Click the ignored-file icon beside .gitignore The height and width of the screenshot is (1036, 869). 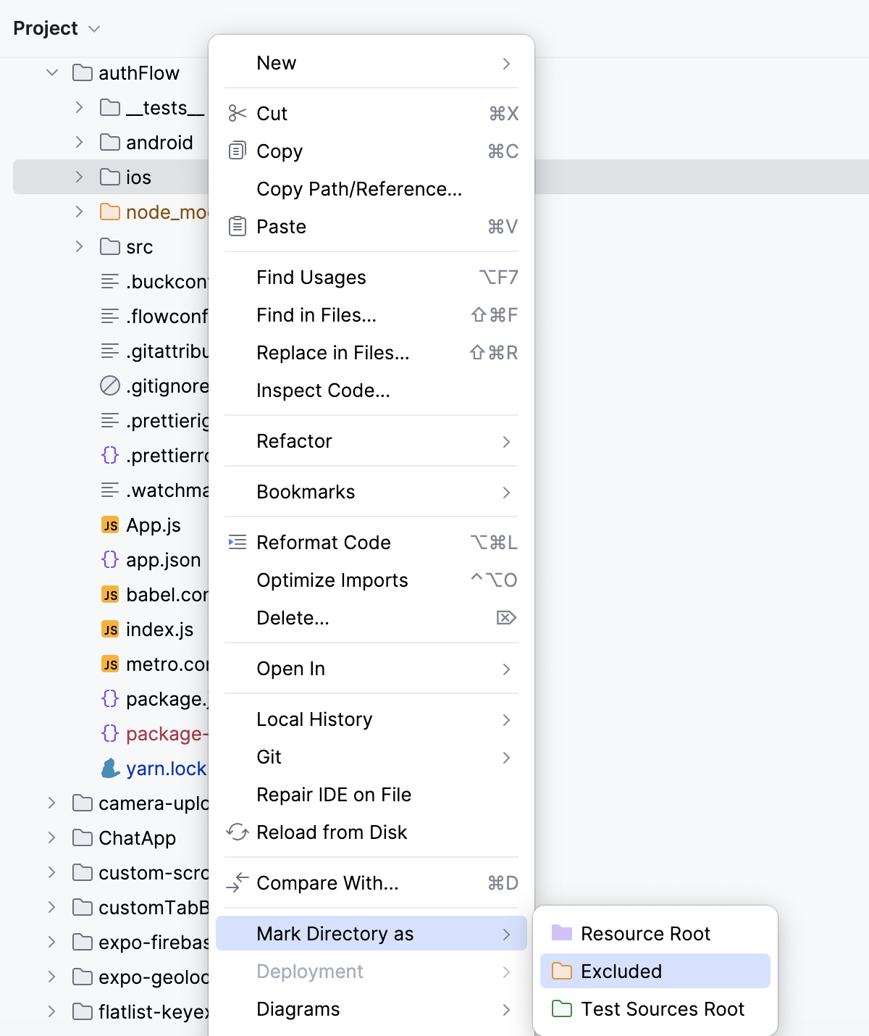[x=109, y=385]
